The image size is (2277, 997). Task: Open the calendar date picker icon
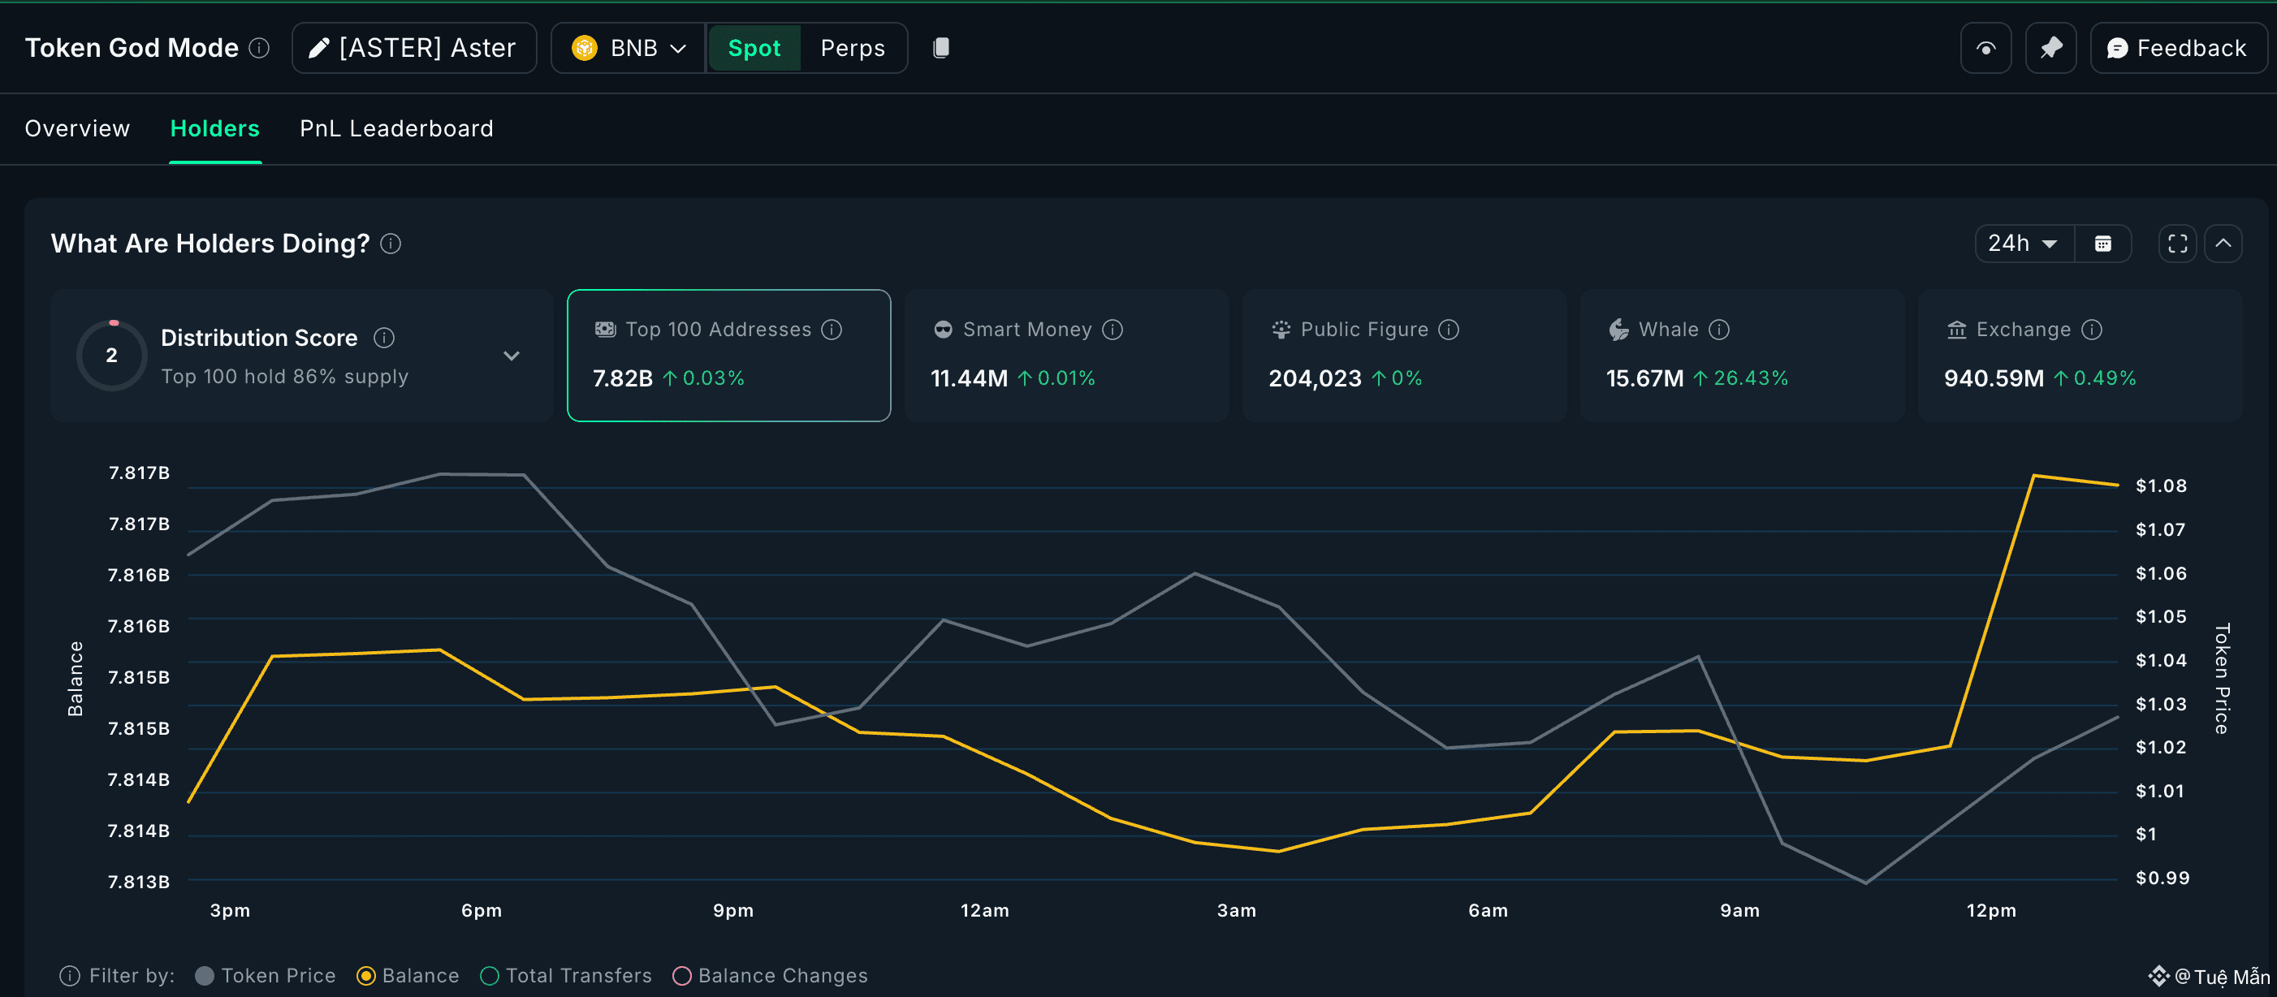(2103, 244)
